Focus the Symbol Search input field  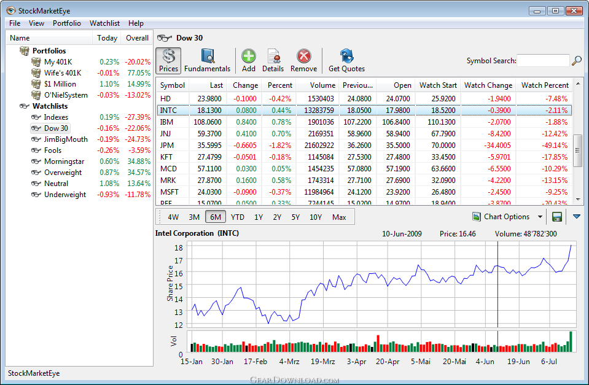543,60
